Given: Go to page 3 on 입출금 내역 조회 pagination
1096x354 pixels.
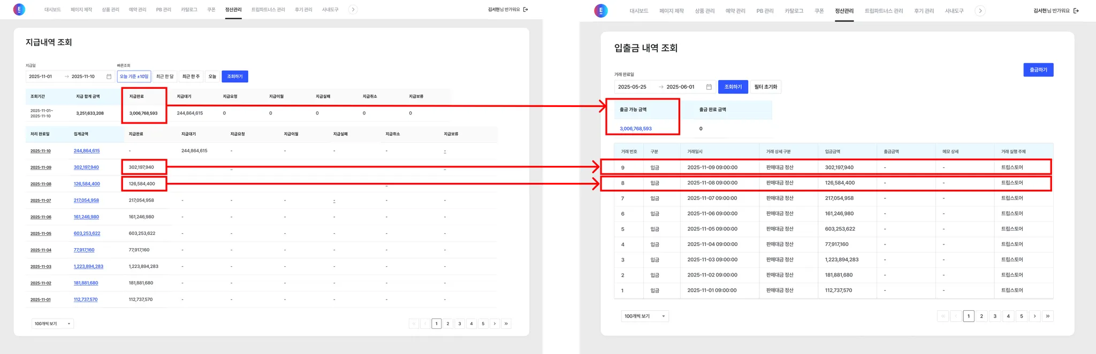Looking at the screenshot, I should tap(995, 316).
